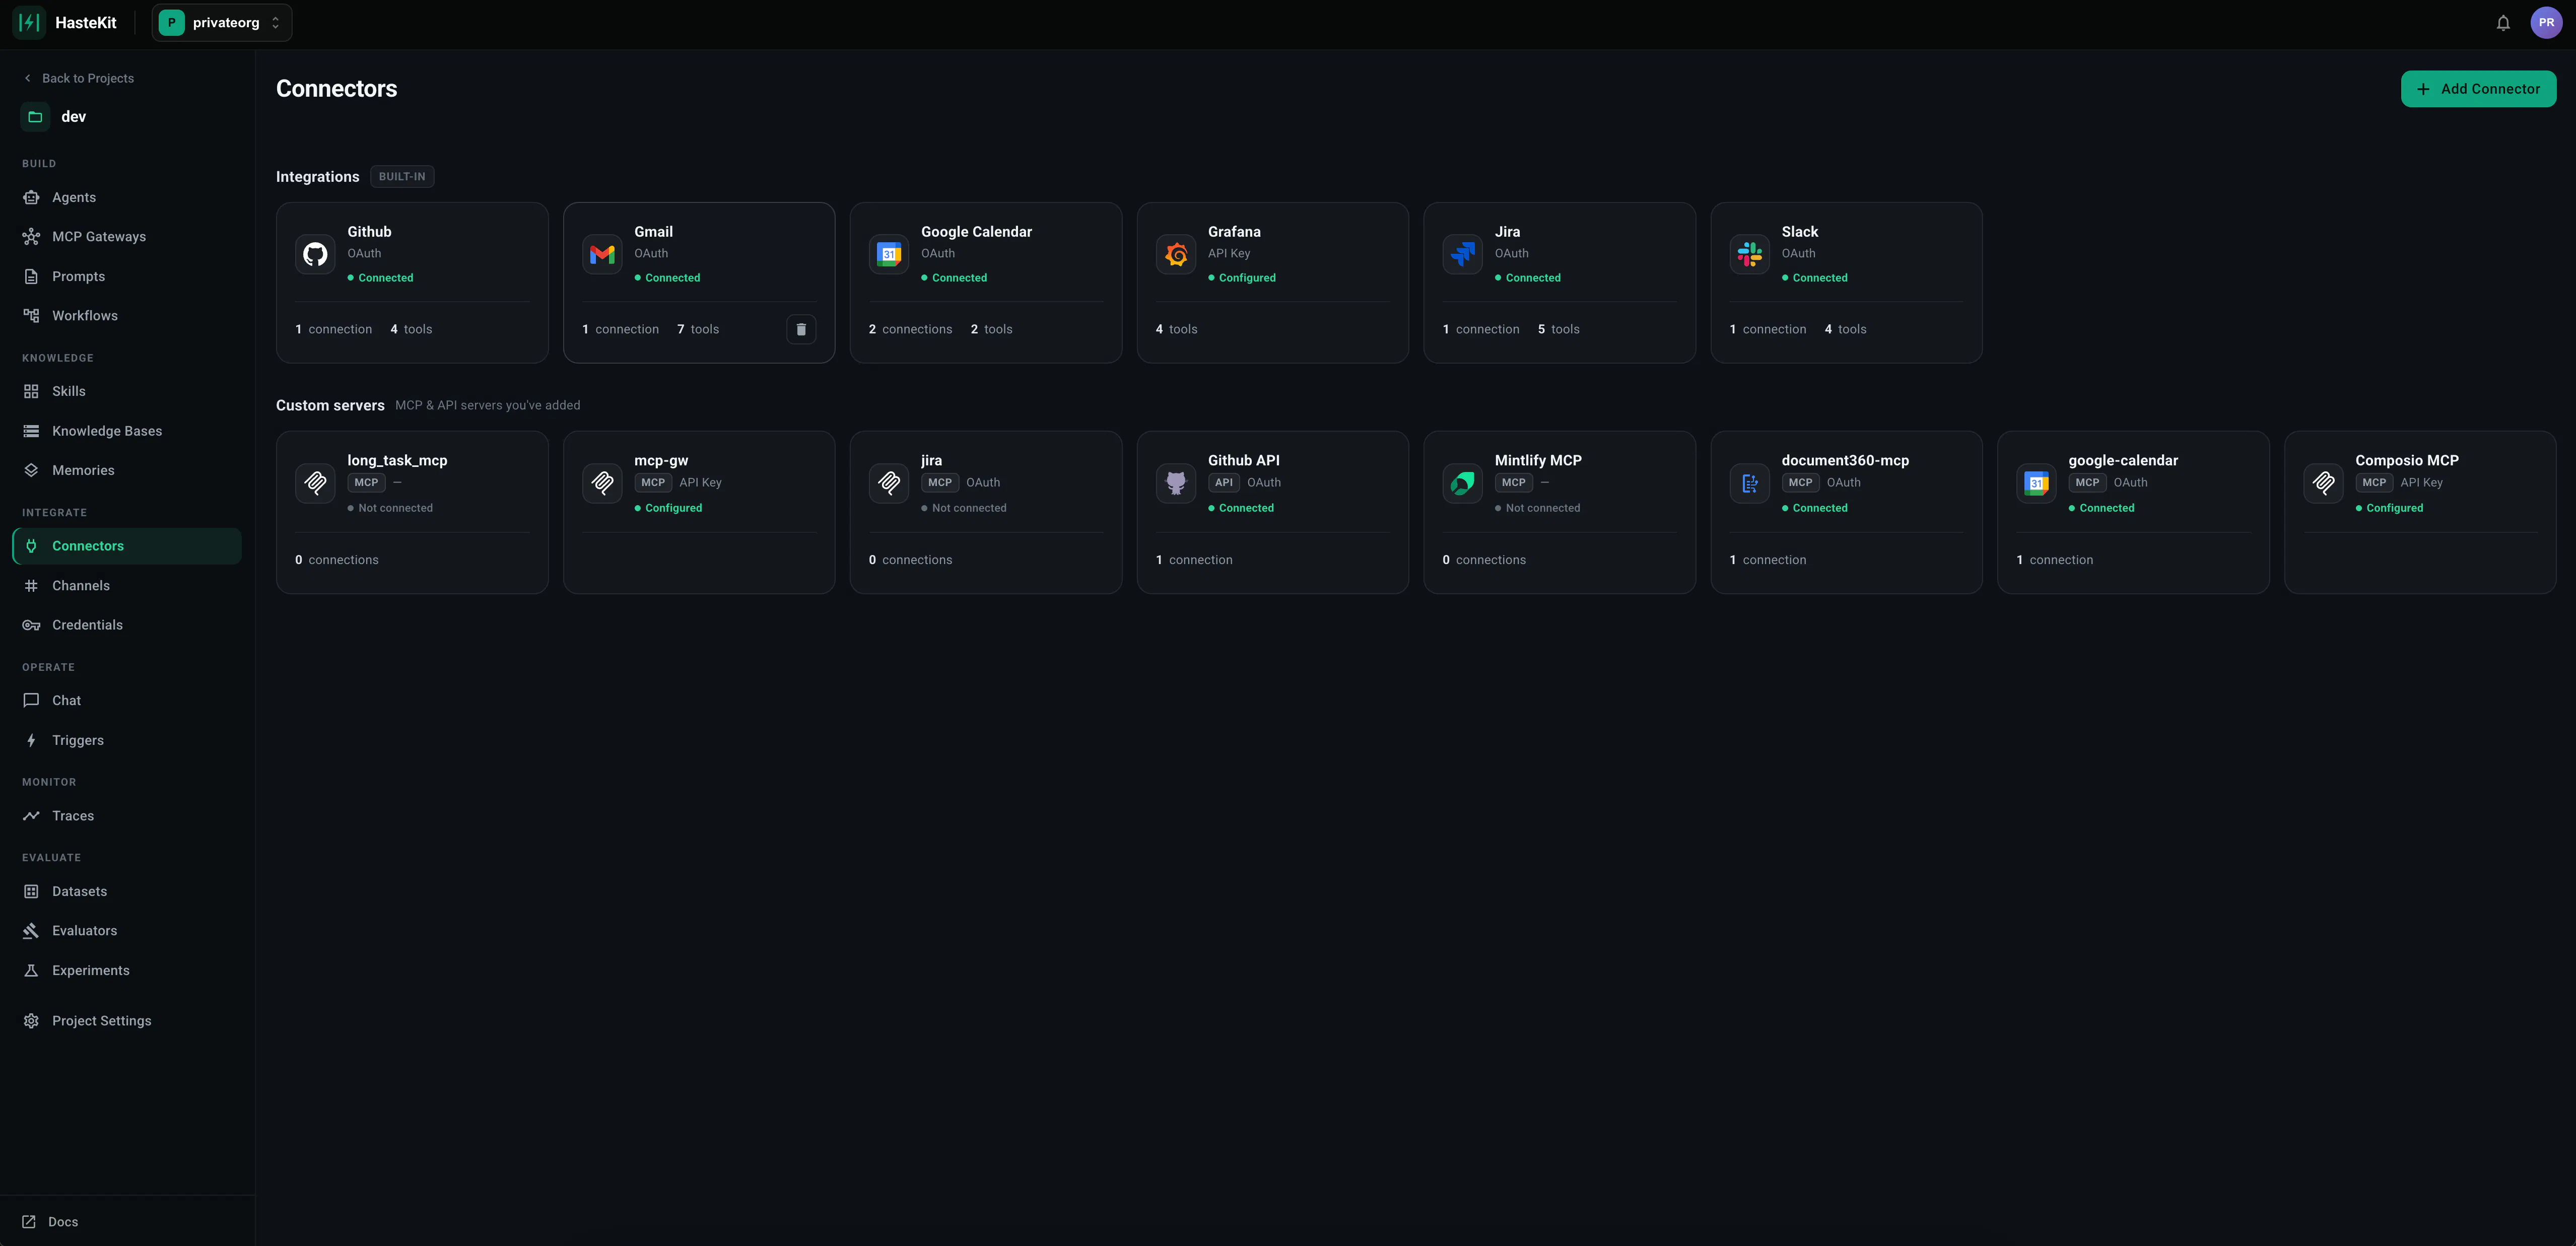Click the Google Calendar integration logo
The image size is (2576, 1246).
[x=889, y=254]
